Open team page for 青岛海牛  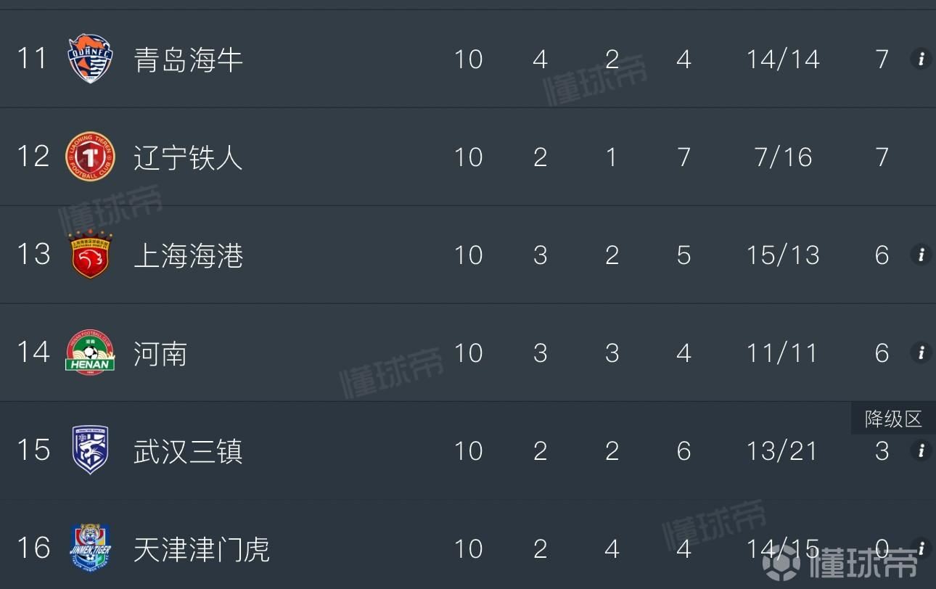point(188,59)
